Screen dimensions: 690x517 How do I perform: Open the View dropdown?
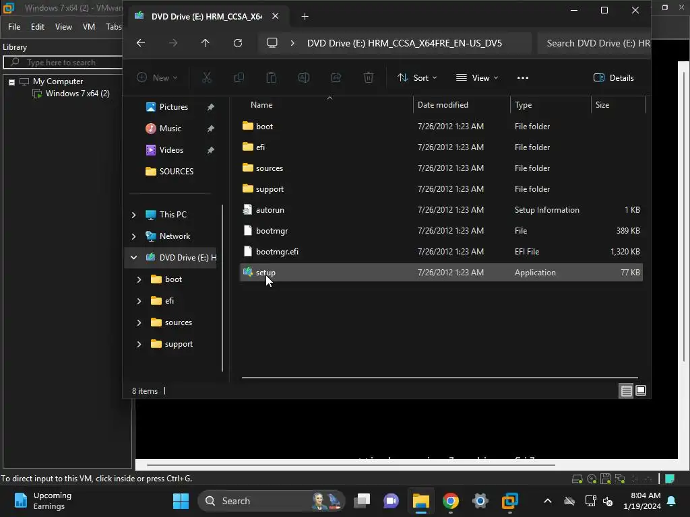477,78
